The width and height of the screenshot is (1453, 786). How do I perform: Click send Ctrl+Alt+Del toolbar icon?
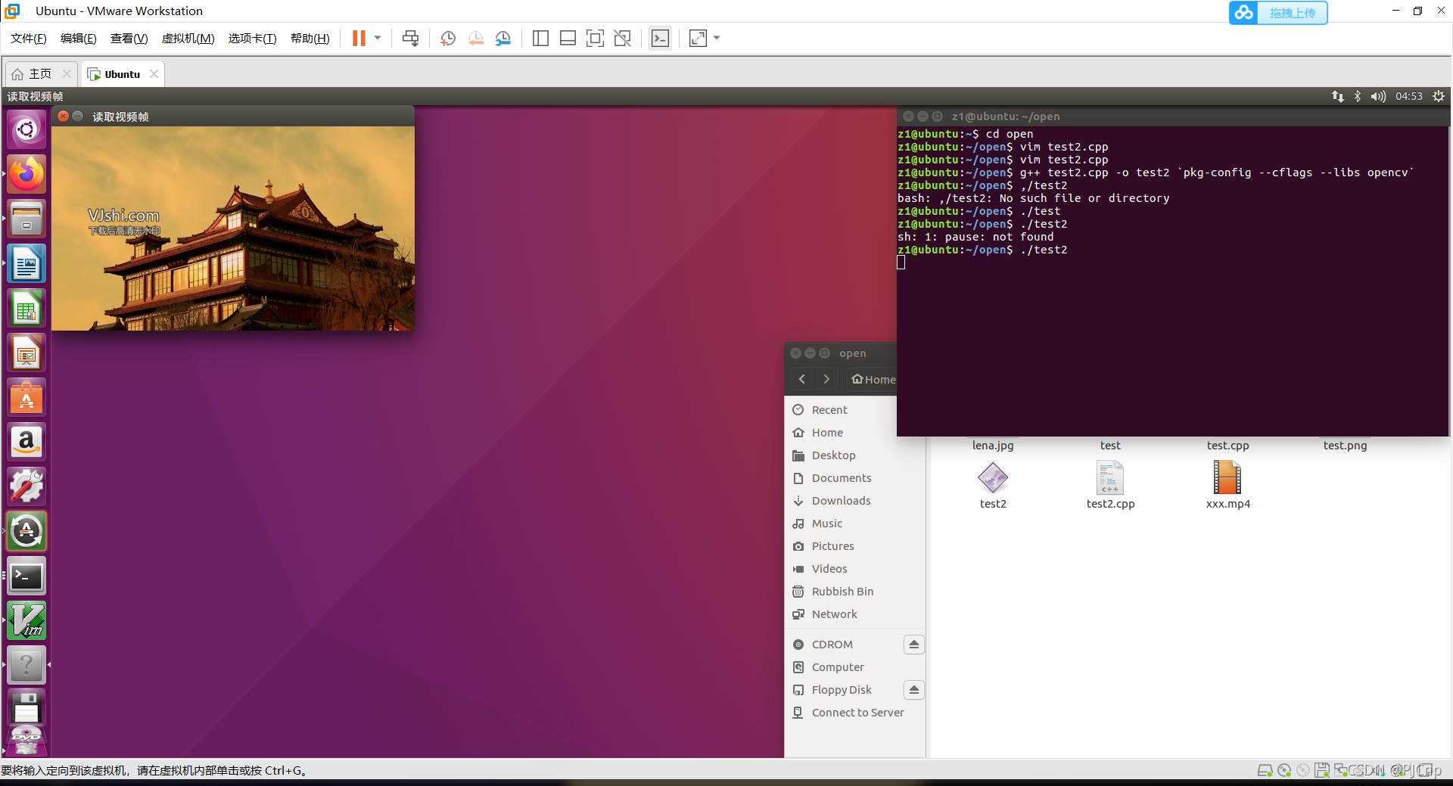coord(410,39)
